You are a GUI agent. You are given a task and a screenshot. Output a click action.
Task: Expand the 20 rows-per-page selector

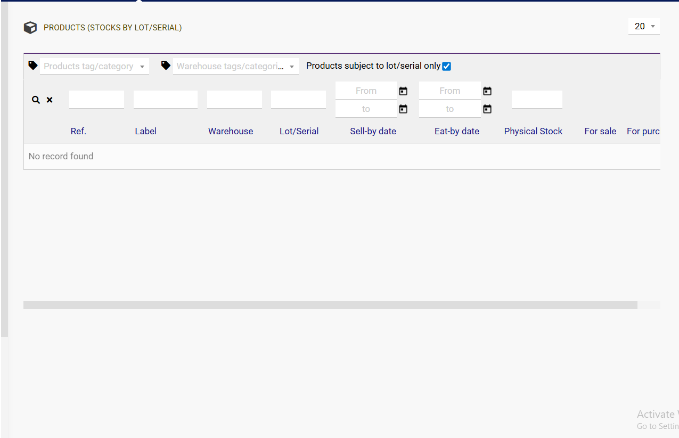click(644, 26)
